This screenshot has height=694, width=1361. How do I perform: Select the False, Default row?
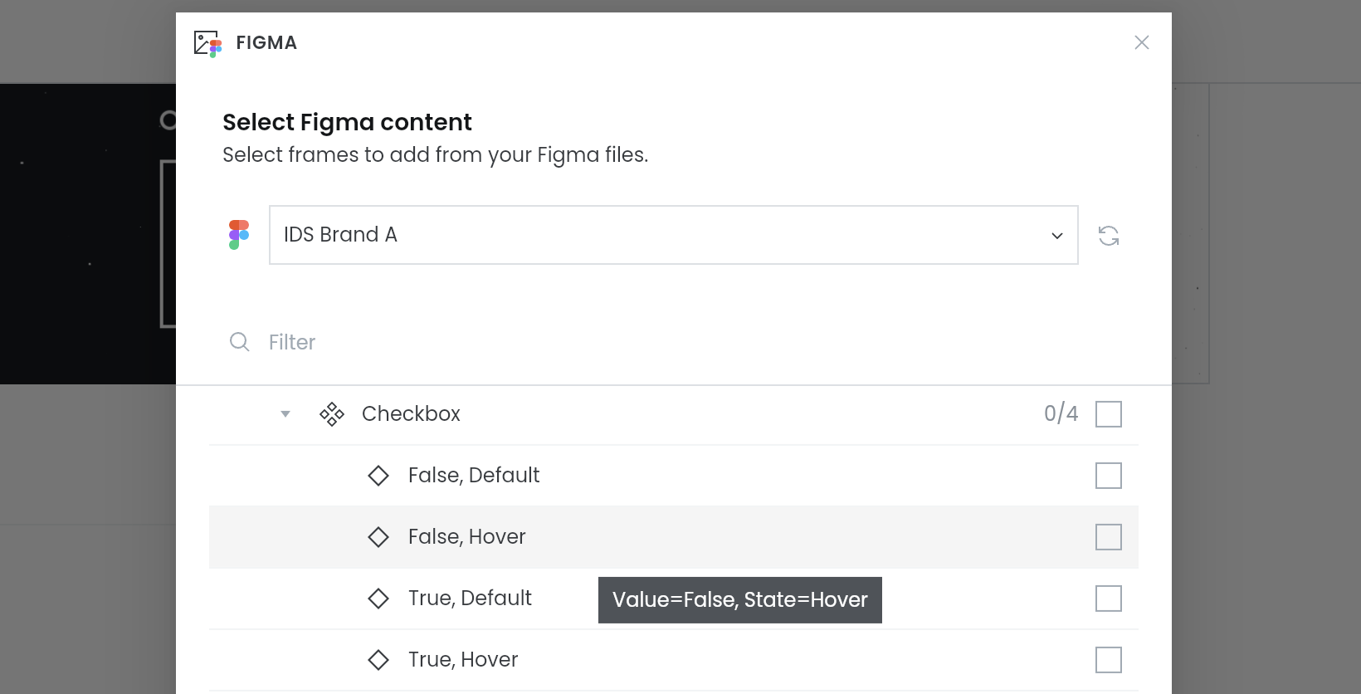tap(674, 476)
